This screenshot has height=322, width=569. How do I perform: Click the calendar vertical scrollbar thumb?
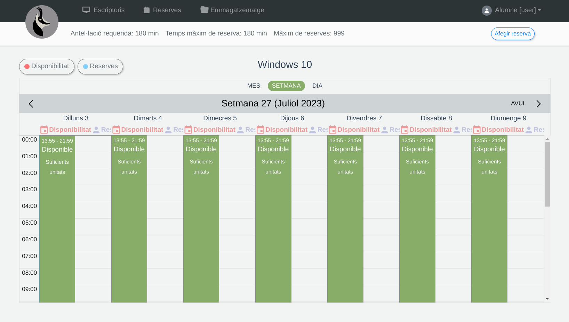547,174
